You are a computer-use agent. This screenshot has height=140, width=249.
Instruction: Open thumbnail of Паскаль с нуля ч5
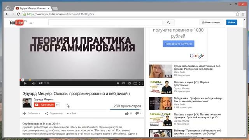coord(161,119)
